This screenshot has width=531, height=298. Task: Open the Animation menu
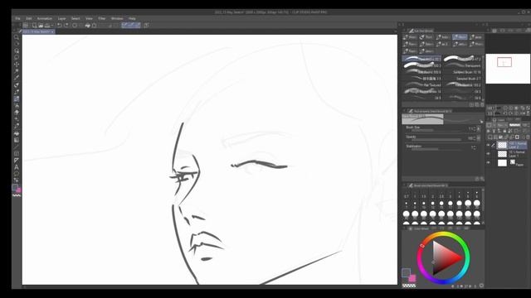coord(44,18)
